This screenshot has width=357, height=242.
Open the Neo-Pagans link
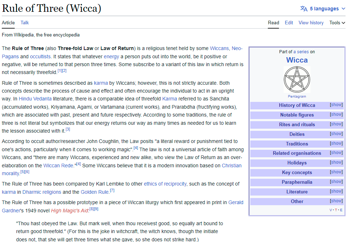237,48
